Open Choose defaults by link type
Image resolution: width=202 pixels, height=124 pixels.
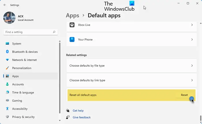click(132, 80)
